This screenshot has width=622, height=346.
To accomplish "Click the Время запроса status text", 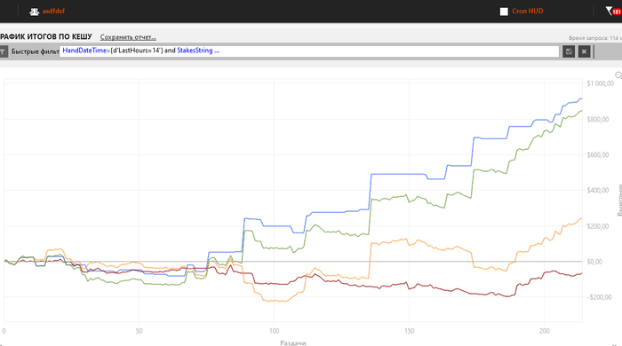I will tap(595, 38).
